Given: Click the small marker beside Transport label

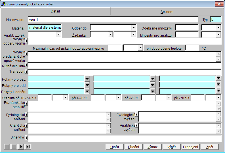Looking at the screenshot, I should (x=26, y=72).
